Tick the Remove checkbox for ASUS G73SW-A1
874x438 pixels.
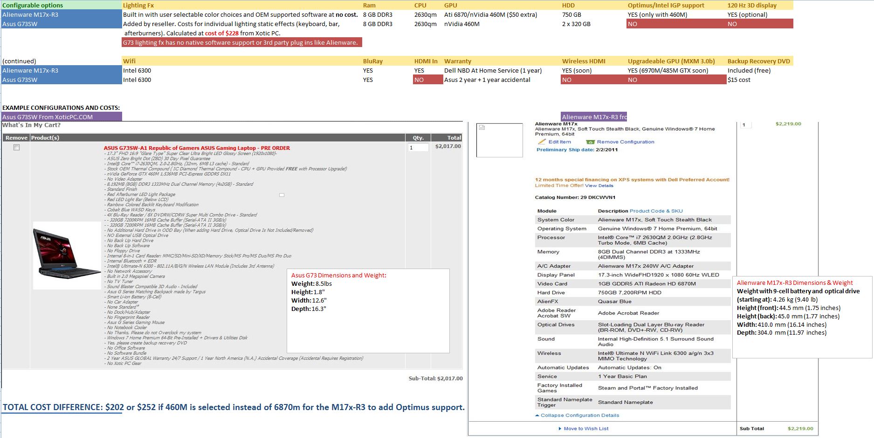[16, 148]
